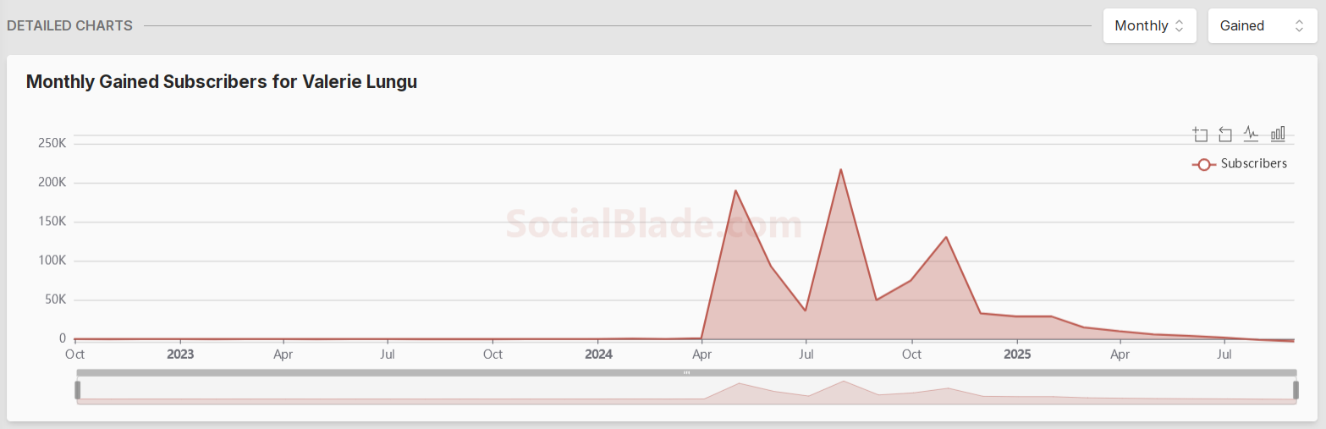The width and height of the screenshot is (1326, 429).
Task: Click left handle of range slider
Action: [x=77, y=390]
